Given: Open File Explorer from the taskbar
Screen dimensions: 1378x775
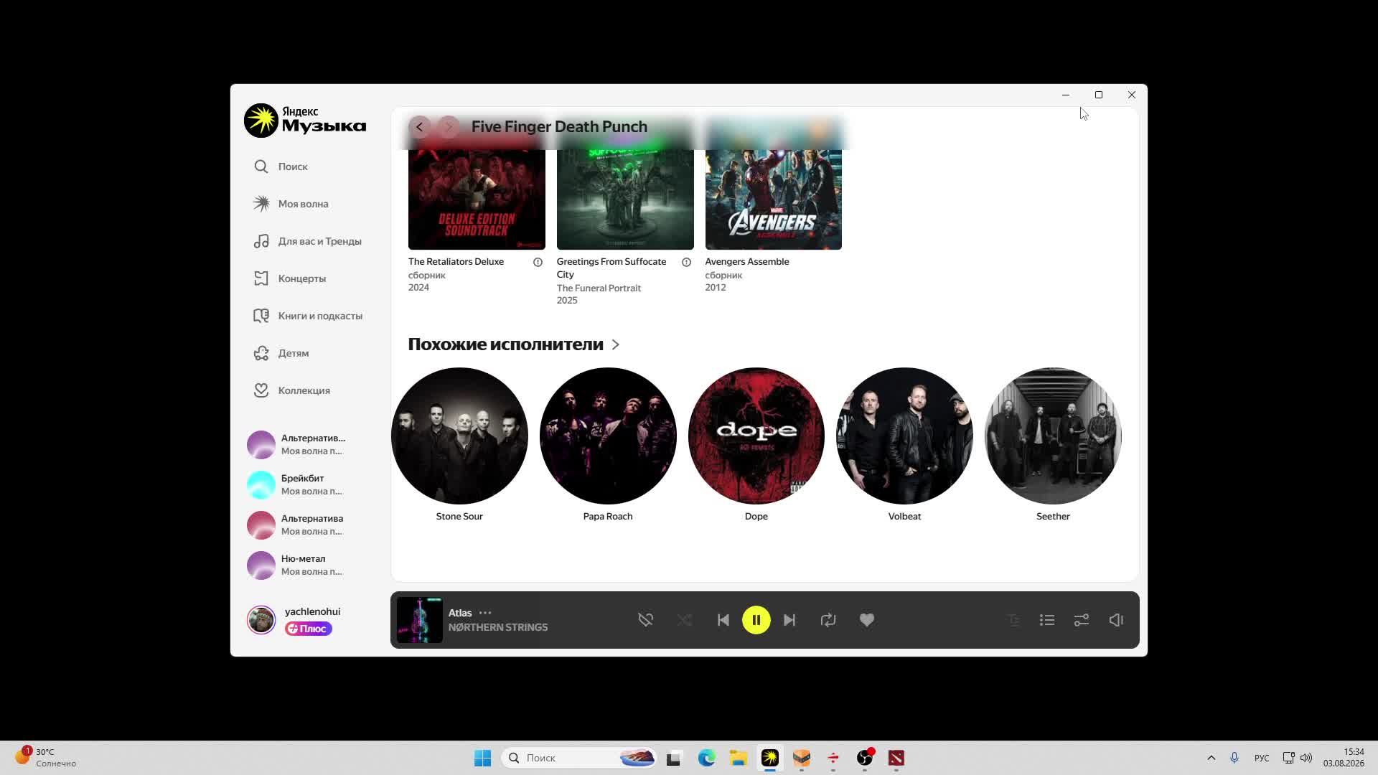Looking at the screenshot, I should click(739, 758).
